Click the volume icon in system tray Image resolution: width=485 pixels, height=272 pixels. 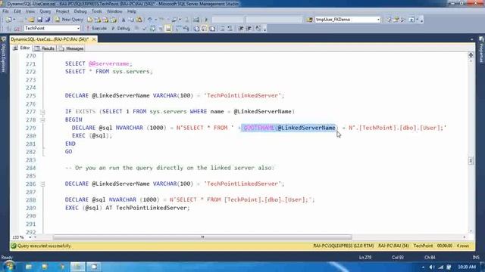click(x=432, y=267)
